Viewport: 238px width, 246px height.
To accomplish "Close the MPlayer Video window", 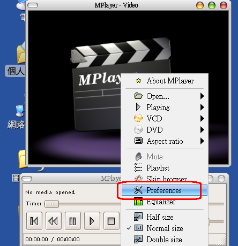I will (224, 5).
